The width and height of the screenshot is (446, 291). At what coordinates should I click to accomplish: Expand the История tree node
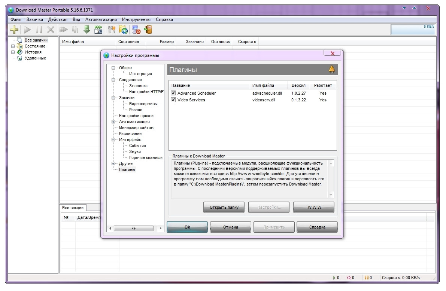13,52
